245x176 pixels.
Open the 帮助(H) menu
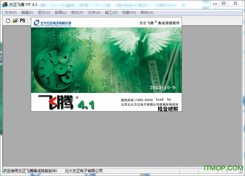coord(147,13)
